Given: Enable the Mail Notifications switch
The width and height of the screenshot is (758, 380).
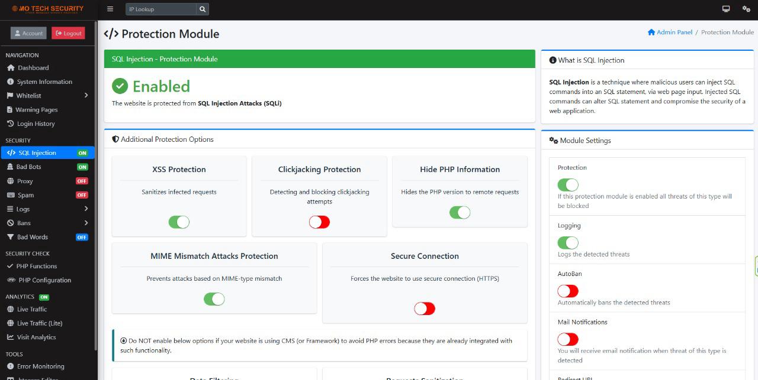Looking at the screenshot, I should pos(568,339).
